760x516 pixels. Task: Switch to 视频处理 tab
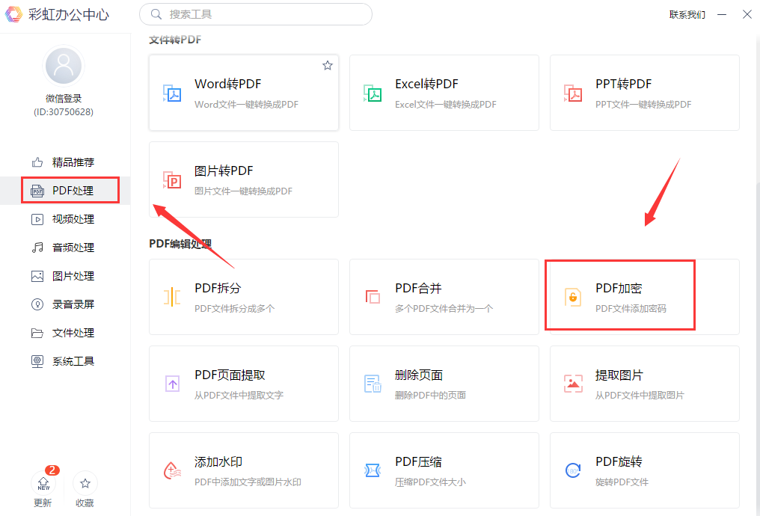pos(65,219)
